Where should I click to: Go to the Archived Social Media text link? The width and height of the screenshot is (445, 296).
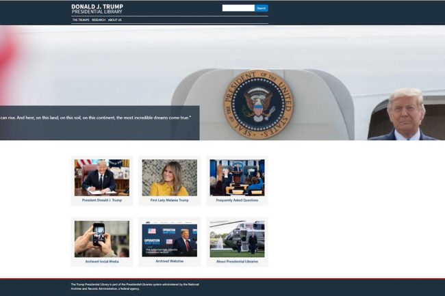(101, 262)
